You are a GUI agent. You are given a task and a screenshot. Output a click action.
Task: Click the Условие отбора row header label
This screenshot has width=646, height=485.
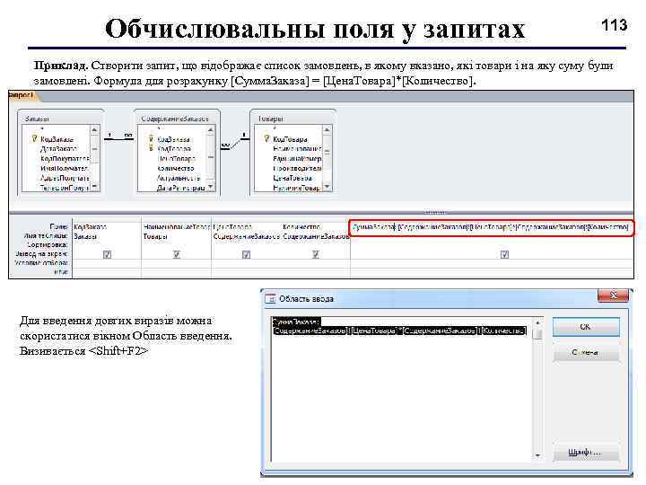[41, 262]
